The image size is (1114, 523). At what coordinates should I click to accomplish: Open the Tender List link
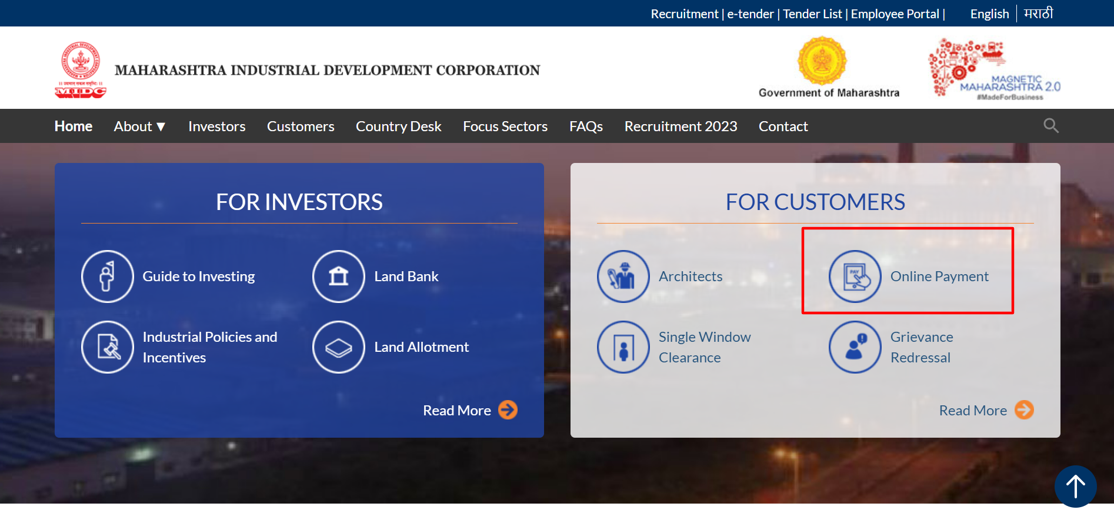click(x=812, y=14)
